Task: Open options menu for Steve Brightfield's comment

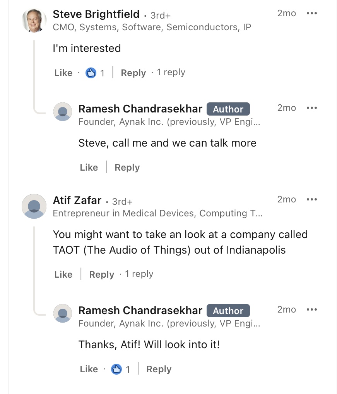Action: pos(311,13)
